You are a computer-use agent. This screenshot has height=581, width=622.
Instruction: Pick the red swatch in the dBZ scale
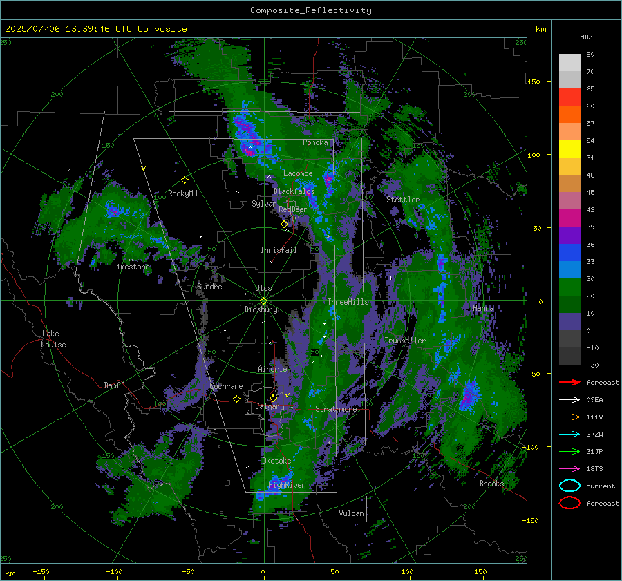(x=569, y=97)
